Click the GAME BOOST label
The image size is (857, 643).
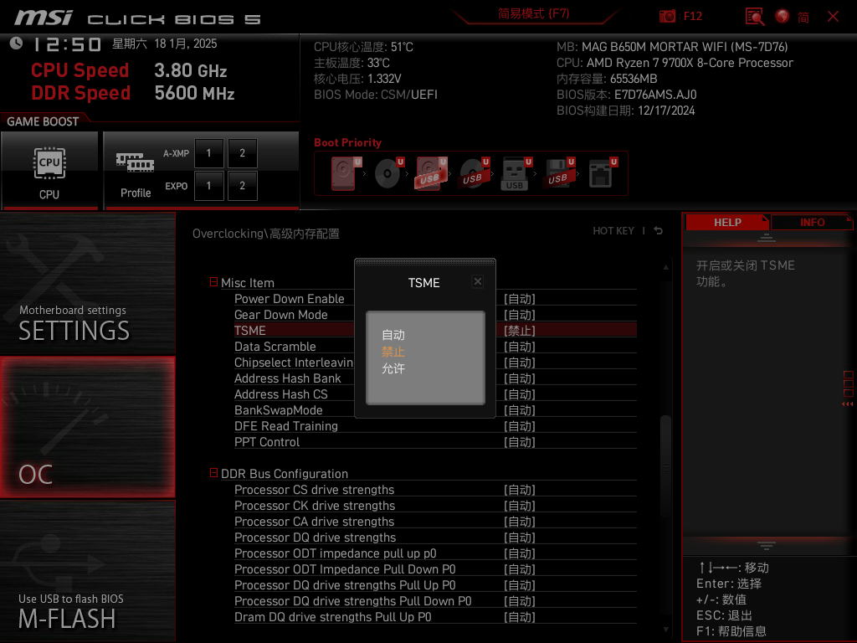(43, 121)
